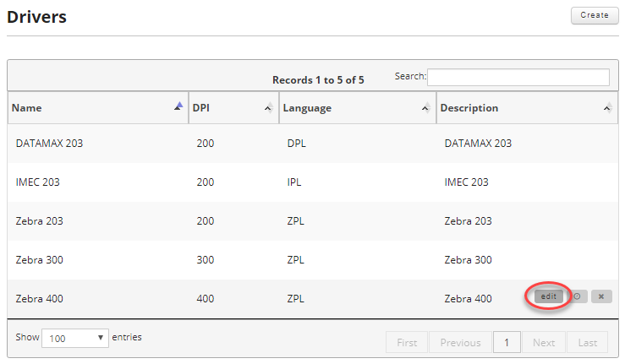The width and height of the screenshot is (625, 364).
Task: Sort by DPI column arrow
Action: point(269,108)
